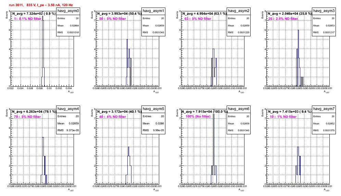Click Mean value 0.02853 in havg_asym3

click(x=330, y=25)
